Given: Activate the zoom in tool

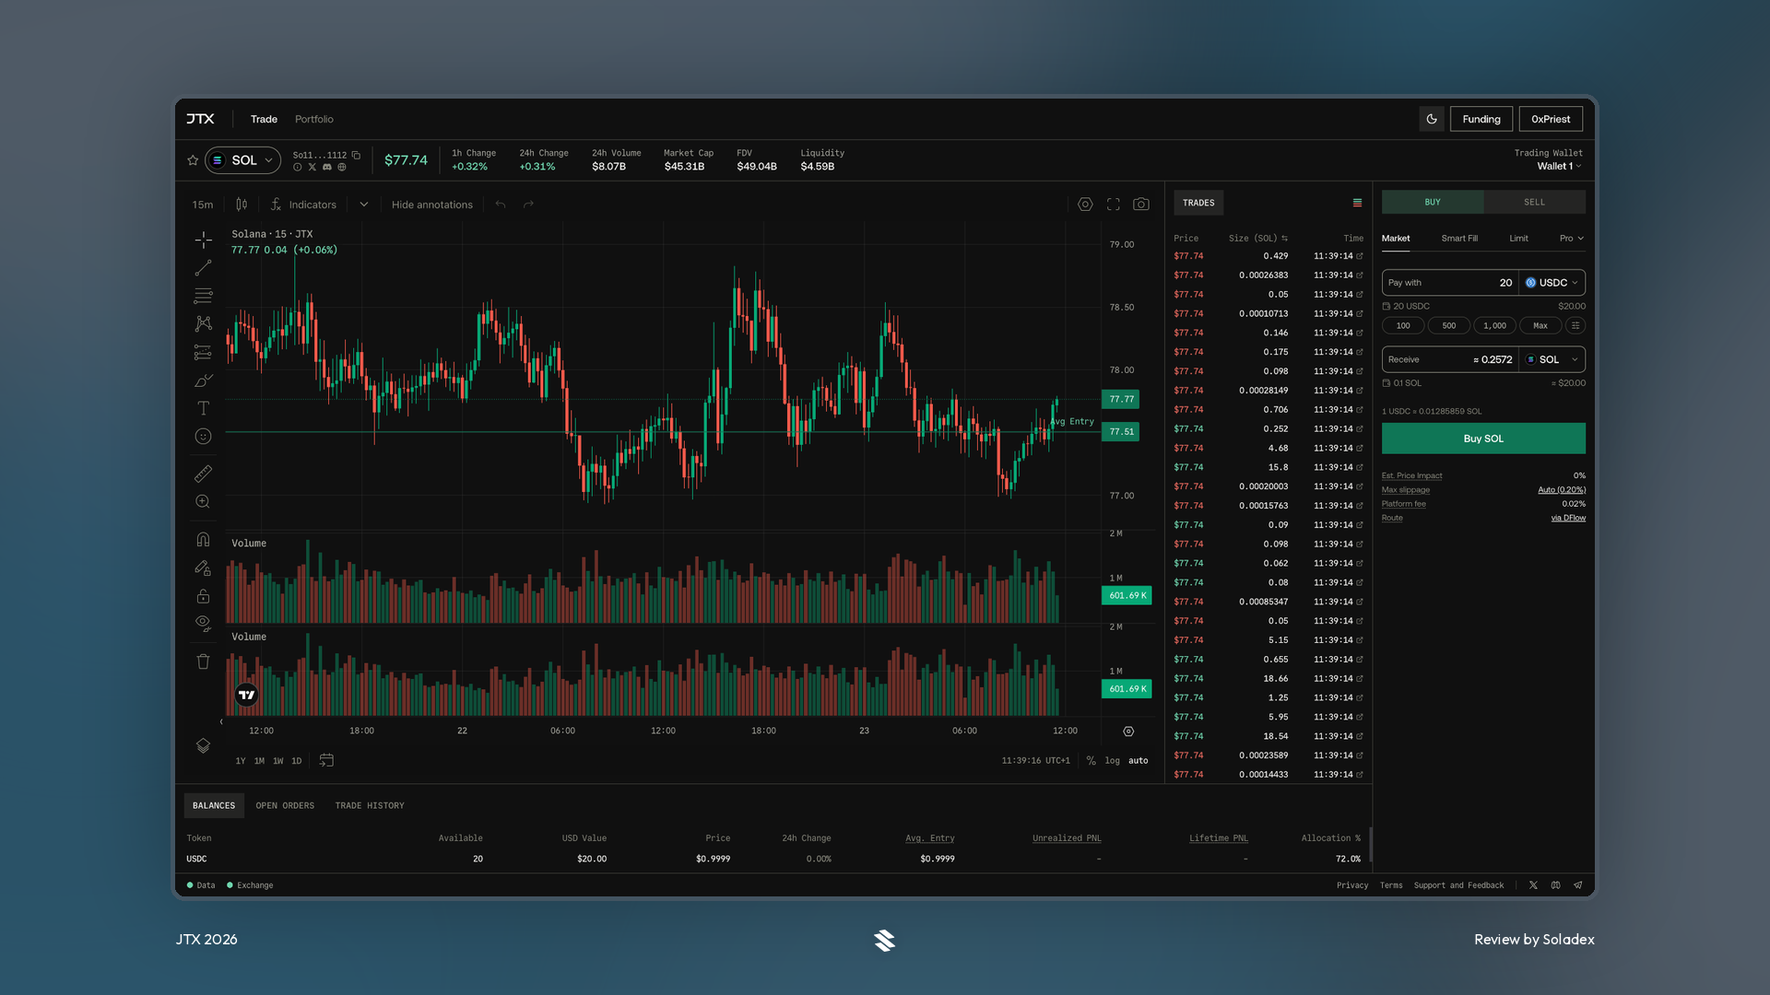Looking at the screenshot, I should 204,502.
